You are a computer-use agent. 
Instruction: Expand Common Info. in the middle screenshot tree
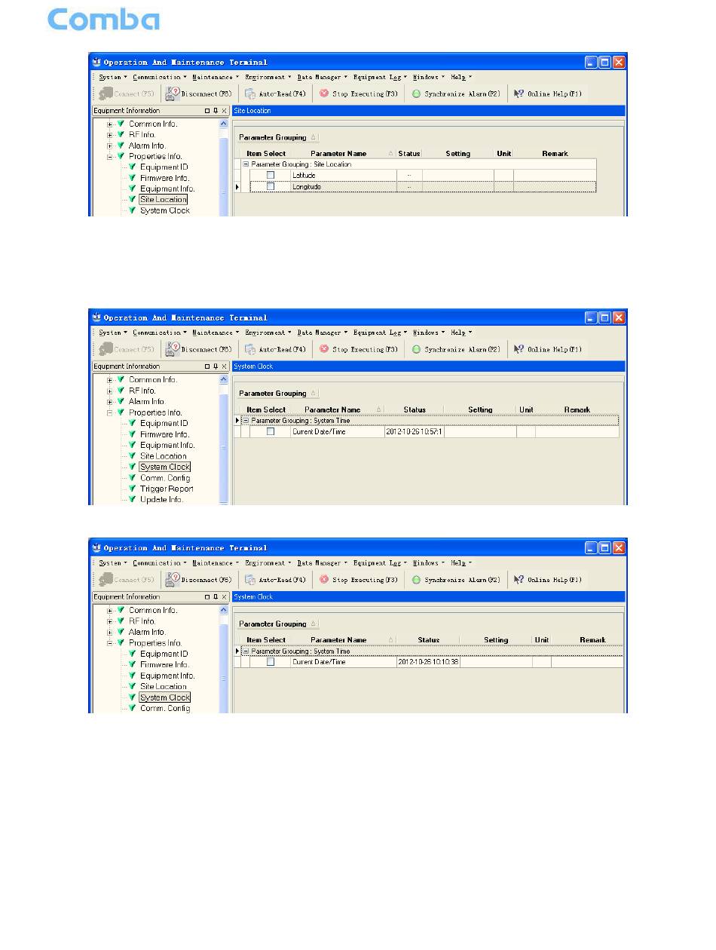tap(110, 380)
